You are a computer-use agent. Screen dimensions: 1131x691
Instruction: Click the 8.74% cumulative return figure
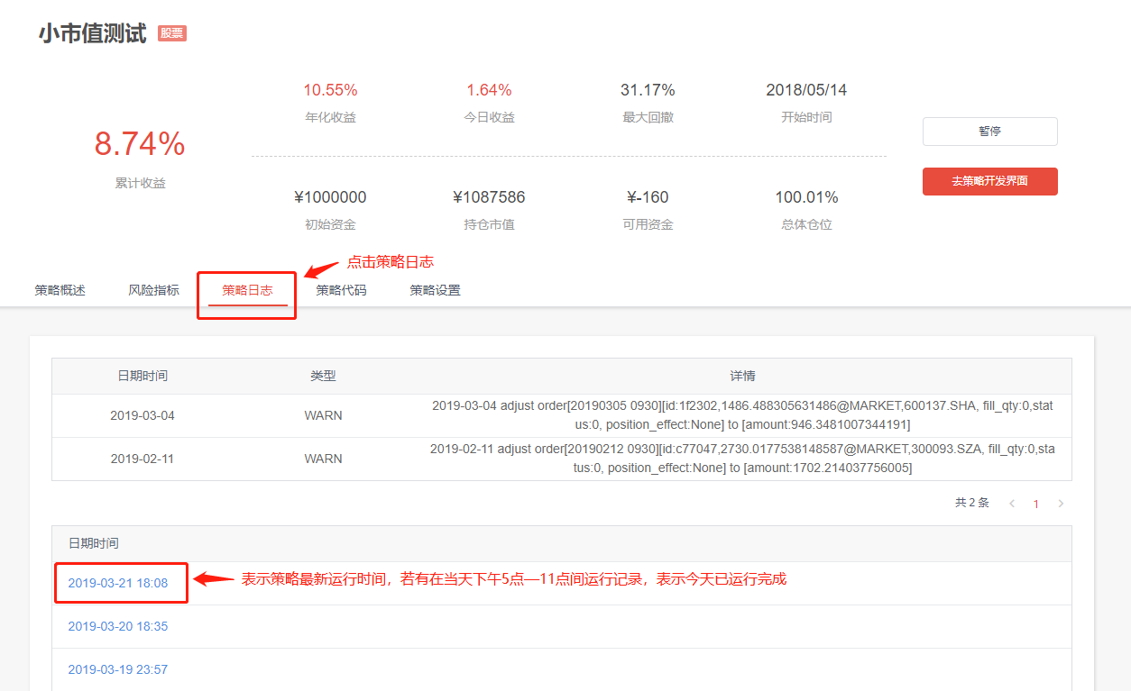click(x=140, y=144)
